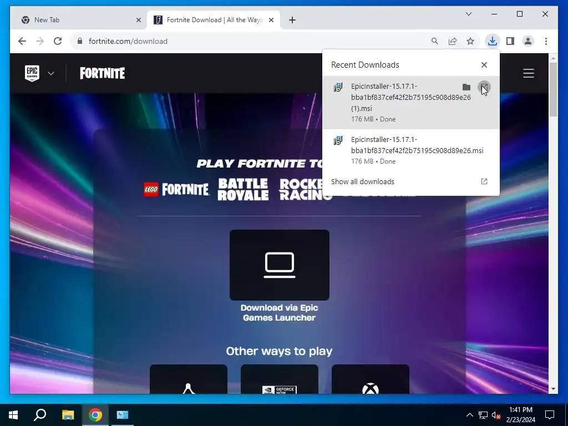Image resolution: width=568 pixels, height=426 pixels.
Task: Click the Fortnite logo in header
Action: (x=103, y=73)
